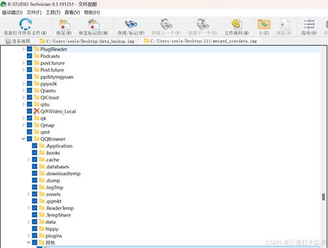Toggle the QiYiVideo_Local checkbox
Viewport: 328px width, 248px height.
(30, 111)
